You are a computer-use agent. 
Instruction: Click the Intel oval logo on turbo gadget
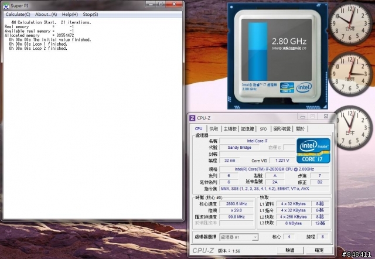coord(304,87)
